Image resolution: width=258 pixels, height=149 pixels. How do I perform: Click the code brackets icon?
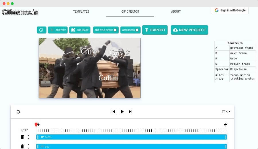(x=228, y=111)
